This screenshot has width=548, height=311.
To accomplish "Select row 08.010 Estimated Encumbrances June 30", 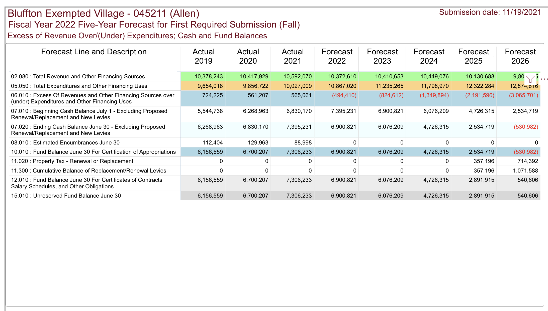I will [x=65, y=142].
